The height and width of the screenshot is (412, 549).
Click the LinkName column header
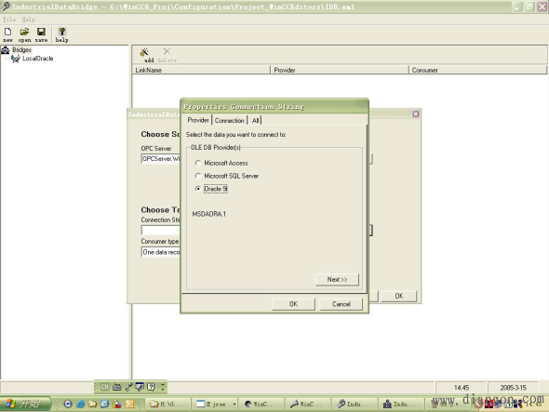coord(201,70)
